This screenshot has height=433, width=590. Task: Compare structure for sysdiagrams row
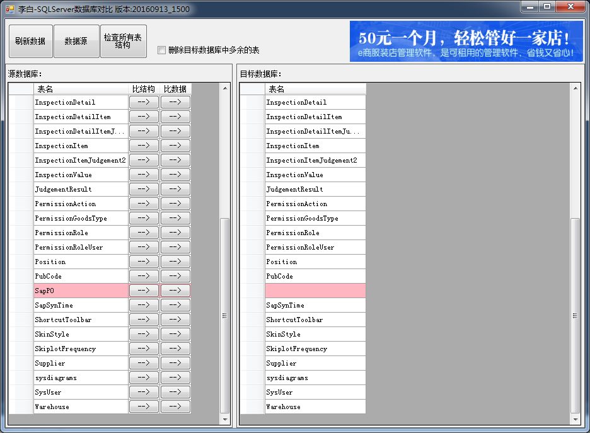click(144, 378)
